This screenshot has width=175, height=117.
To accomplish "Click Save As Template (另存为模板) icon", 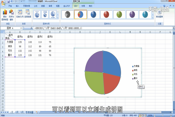I will [x=11, y=15].
